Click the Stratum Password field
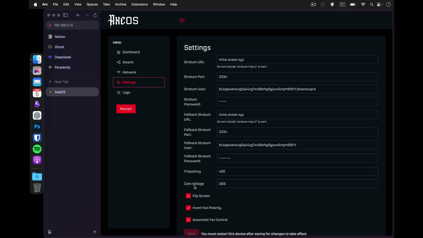Image resolution: width=423 pixels, height=238 pixels. (297, 101)
